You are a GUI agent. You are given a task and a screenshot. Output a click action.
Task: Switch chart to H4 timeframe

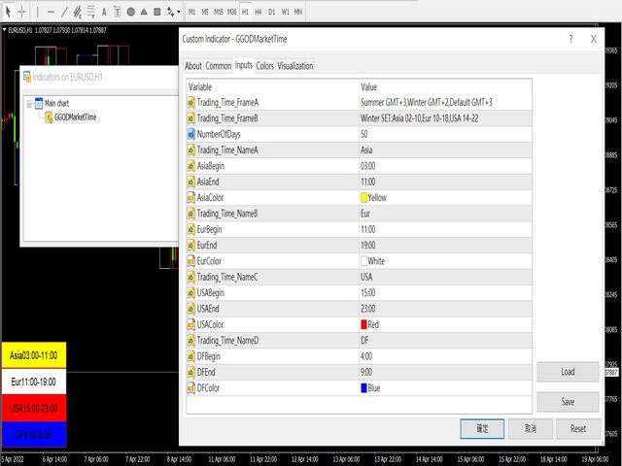[259, 12]
